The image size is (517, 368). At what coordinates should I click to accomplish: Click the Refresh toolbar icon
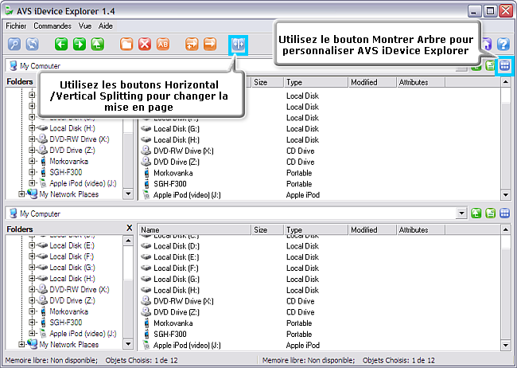(x=33, y=44)
